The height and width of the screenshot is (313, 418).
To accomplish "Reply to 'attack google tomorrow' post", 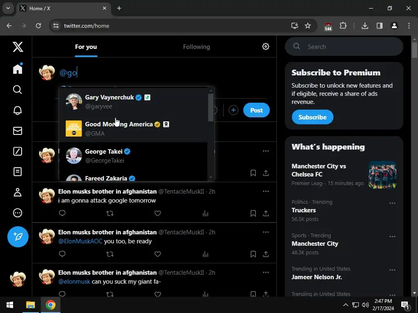I will tap(62, 213).
